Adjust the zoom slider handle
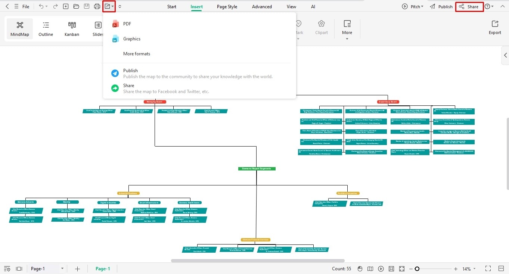 pos(417,269)
